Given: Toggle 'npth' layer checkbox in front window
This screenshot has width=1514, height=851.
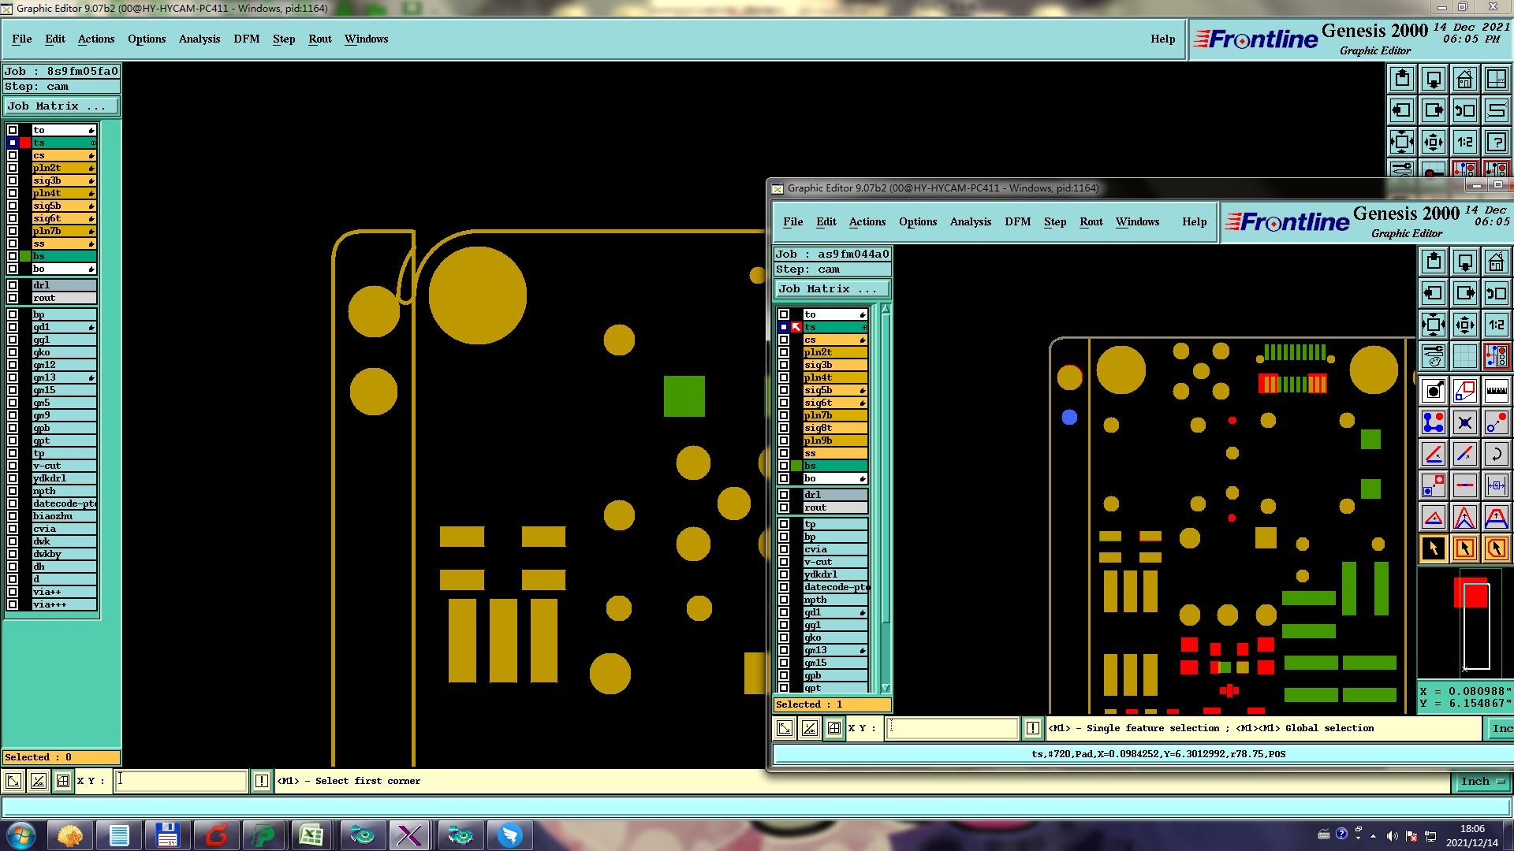Looking at the screenshot, I should tap(784, 600).
